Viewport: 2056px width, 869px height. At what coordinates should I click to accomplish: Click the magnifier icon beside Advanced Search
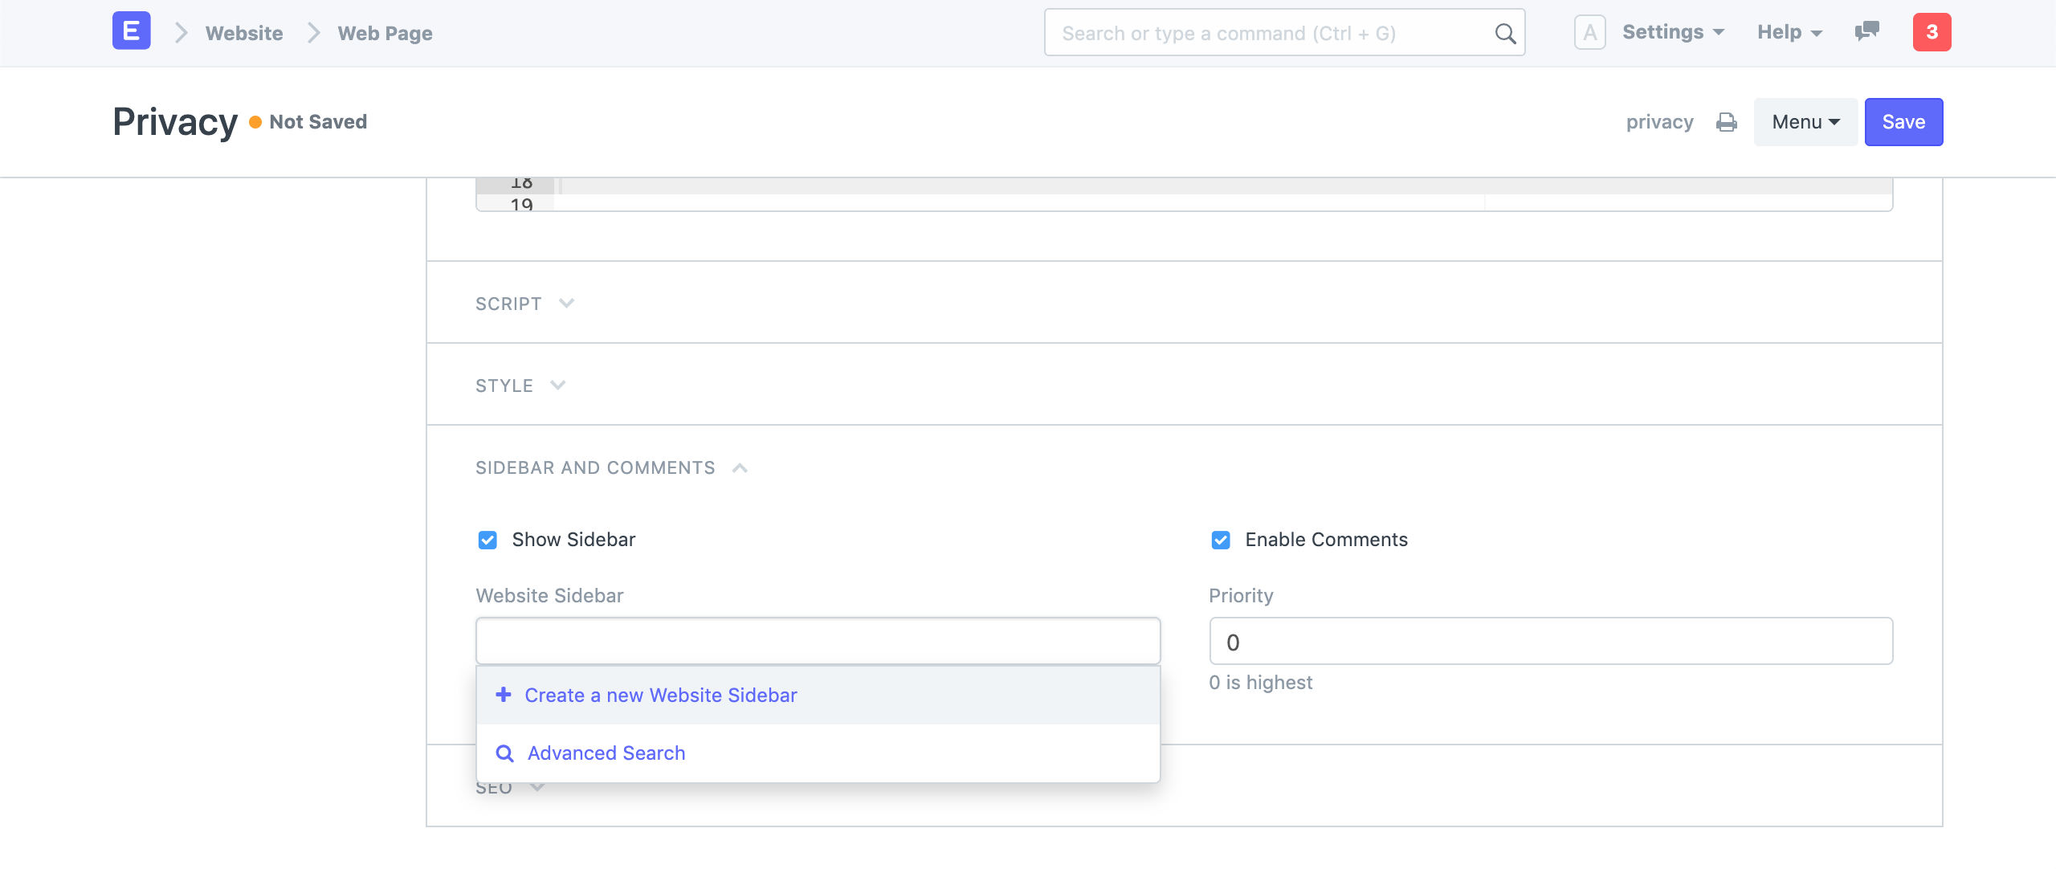point(504,753)
